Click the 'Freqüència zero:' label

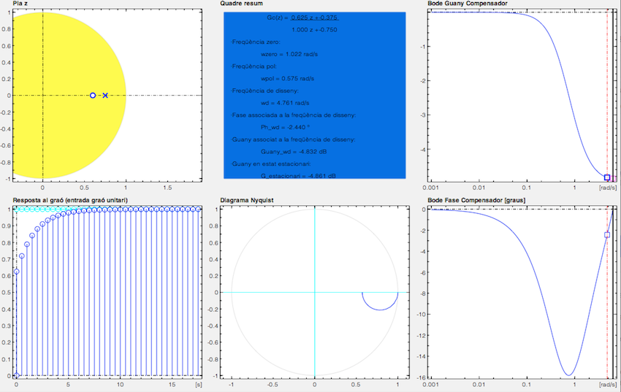click(x=256, y=42)
